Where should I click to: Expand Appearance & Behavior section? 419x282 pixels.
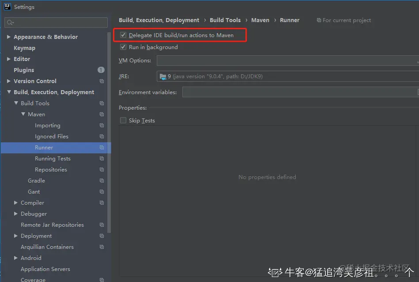(x=8, y=37)
